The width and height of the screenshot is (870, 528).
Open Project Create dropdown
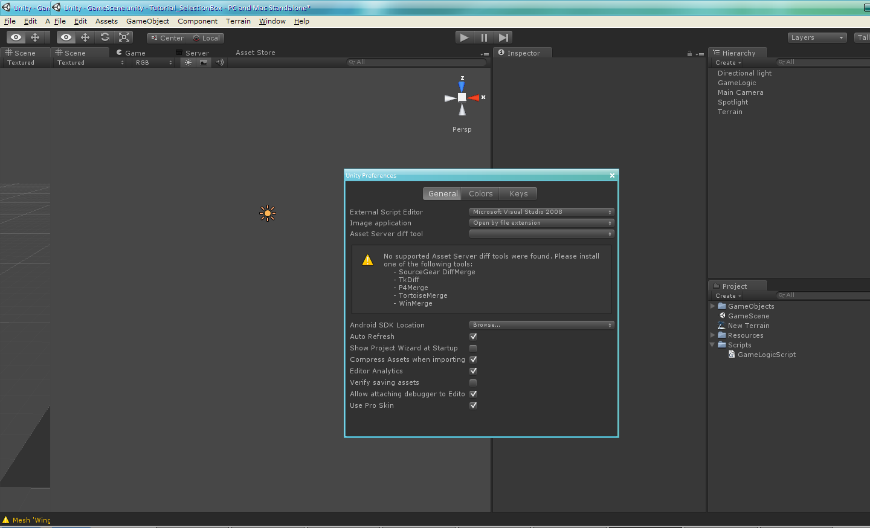point(728,296)
